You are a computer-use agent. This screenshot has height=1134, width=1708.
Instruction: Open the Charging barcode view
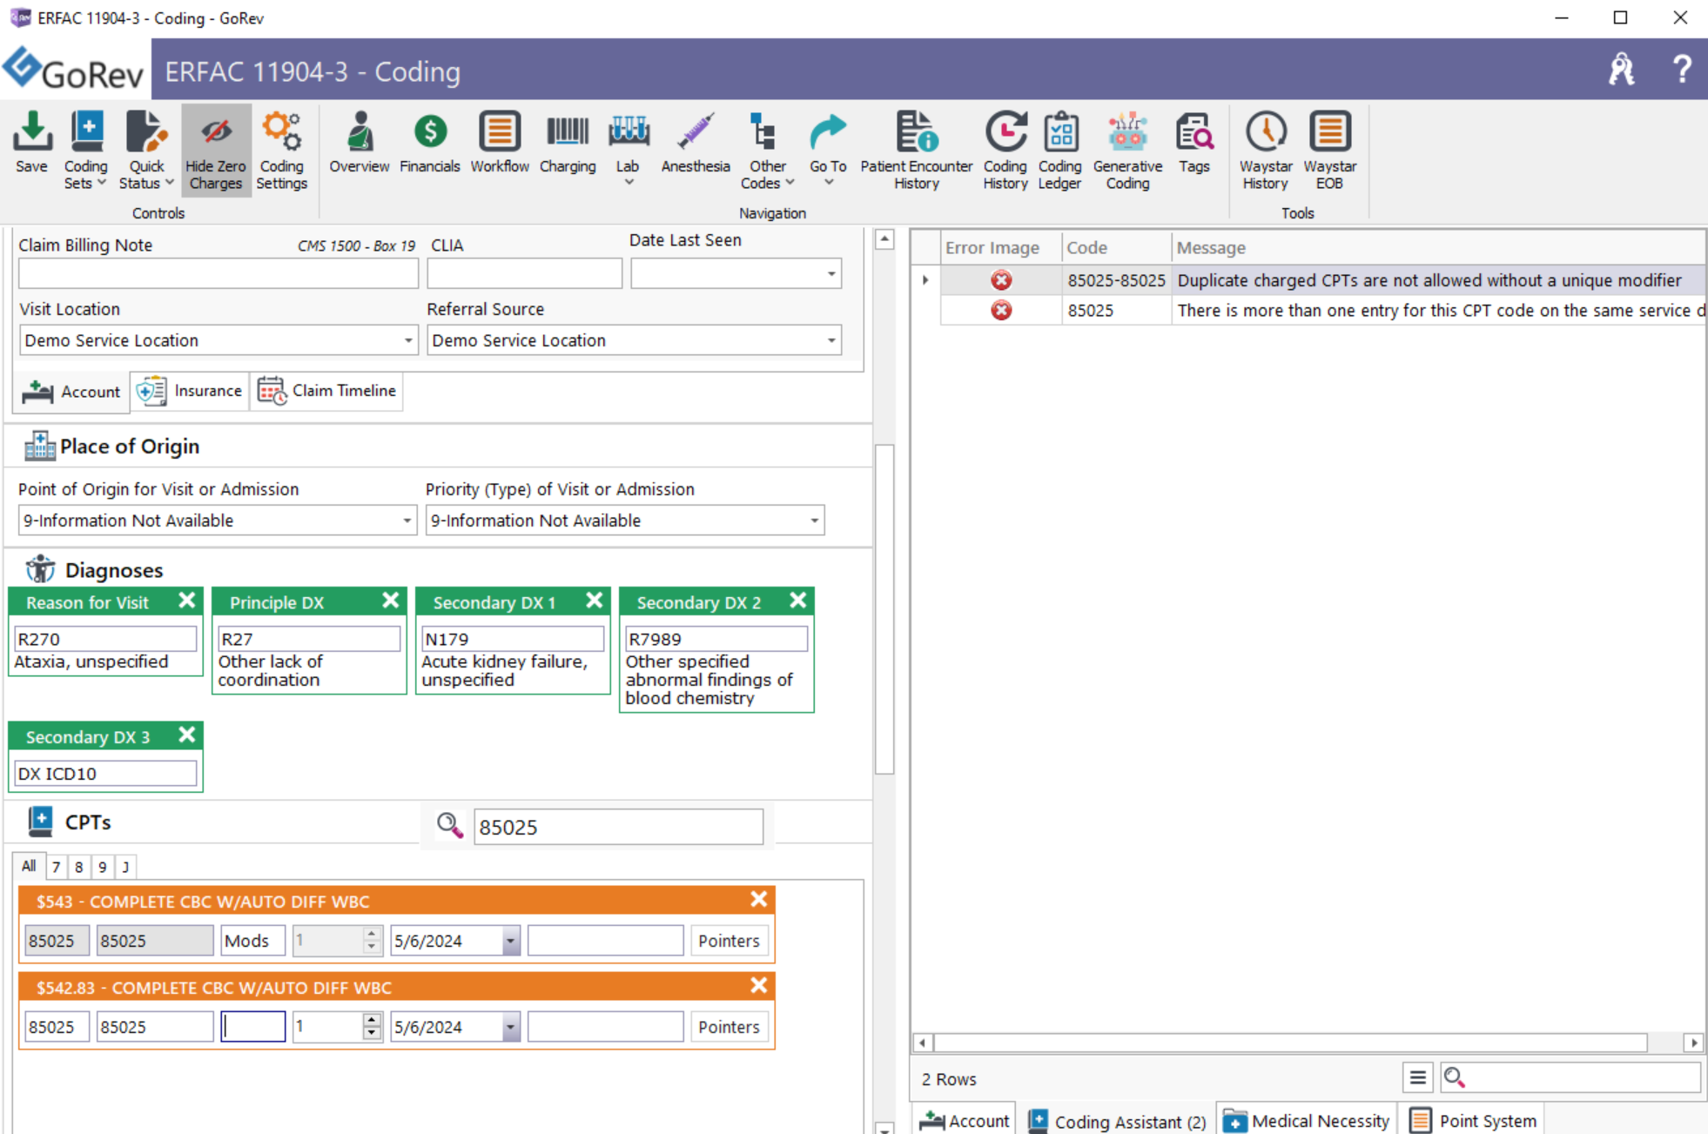coord(568,144)
